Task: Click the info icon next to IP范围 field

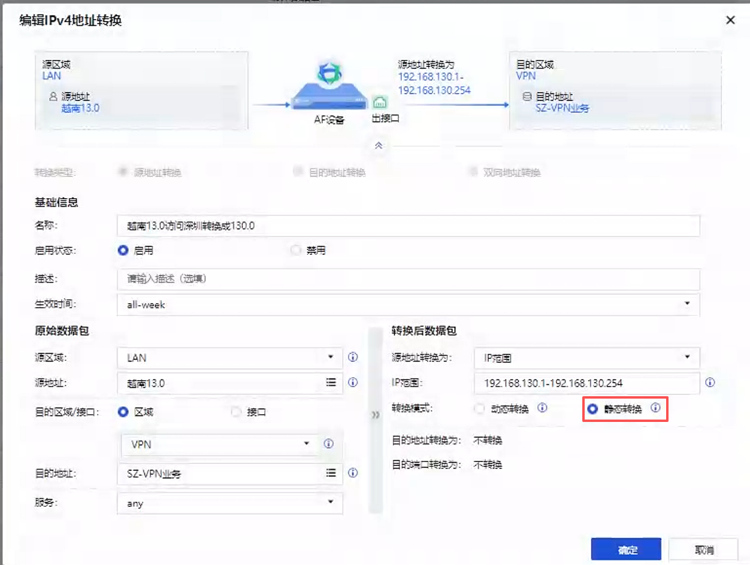Action: (x=710, y=382)
